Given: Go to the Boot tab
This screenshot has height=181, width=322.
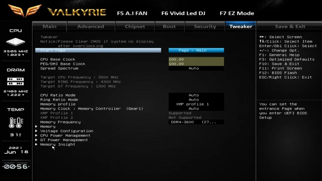Looking at the screenshot, I should pyautogui.click(x=170, y=26).
